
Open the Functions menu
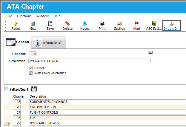click(x=24, y=16)
